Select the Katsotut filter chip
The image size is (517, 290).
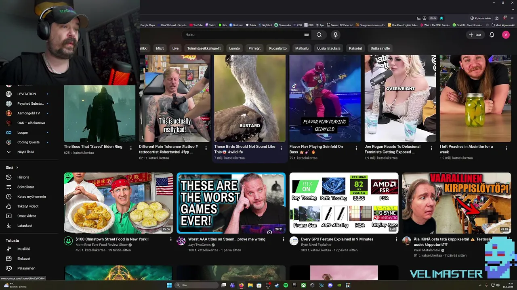tap(355, 48)
